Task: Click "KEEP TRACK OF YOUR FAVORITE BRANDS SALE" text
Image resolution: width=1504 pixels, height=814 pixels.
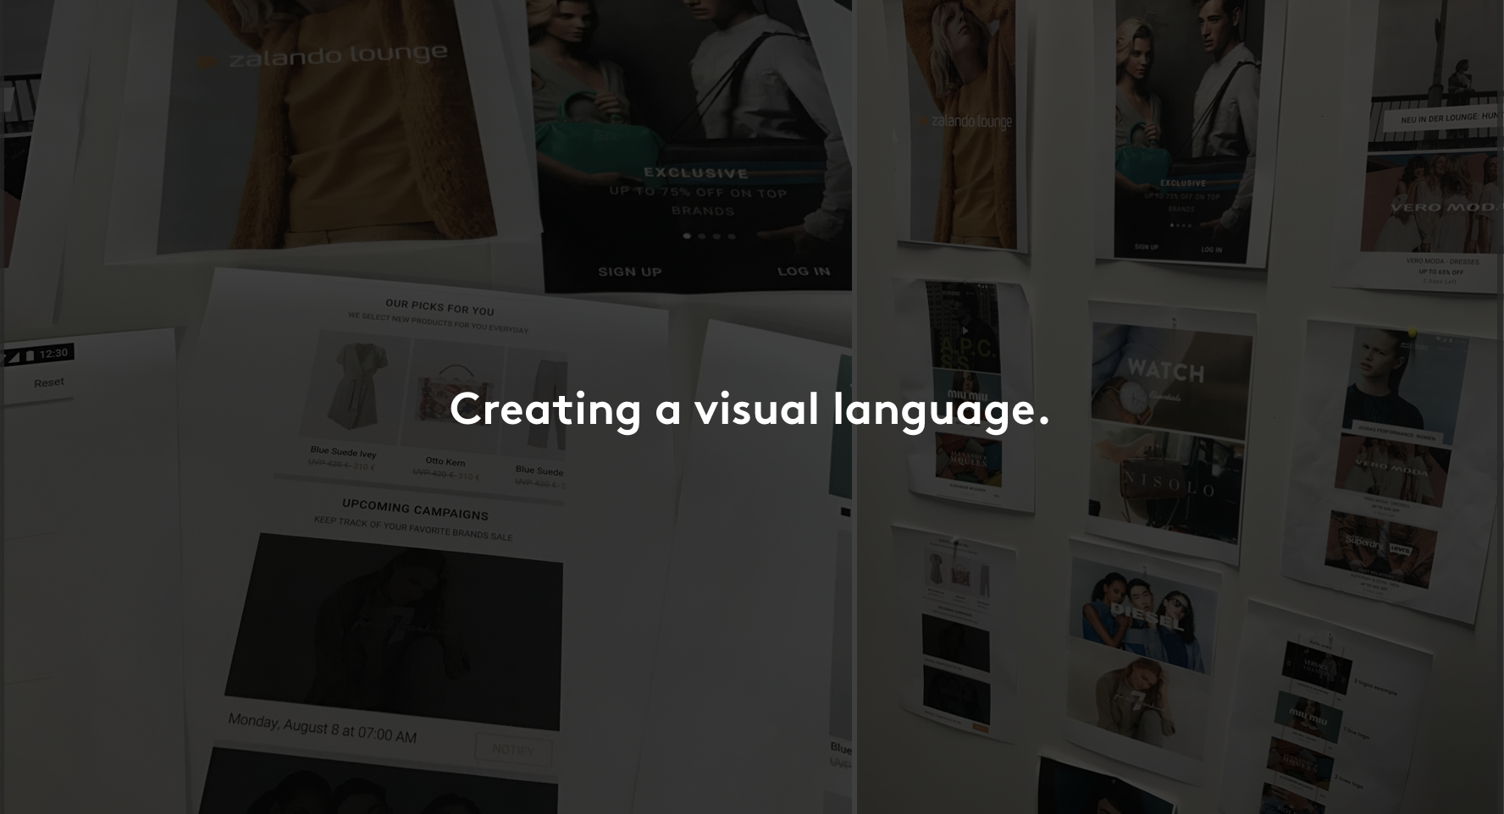Action: [413, 528]
